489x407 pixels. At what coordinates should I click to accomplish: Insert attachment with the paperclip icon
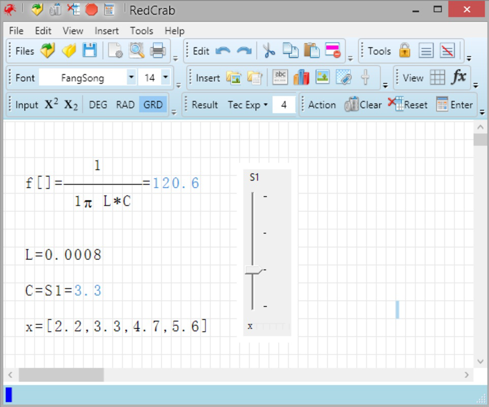tap(344, 77)
